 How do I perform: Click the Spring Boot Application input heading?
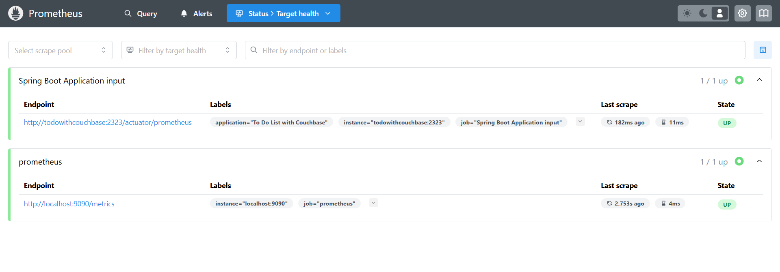point(72,81)
